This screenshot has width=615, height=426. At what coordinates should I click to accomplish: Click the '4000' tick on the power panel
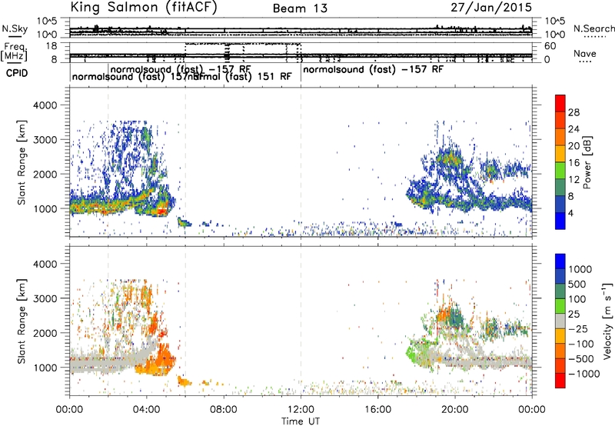pyautogui.click(x=45, y=105)
